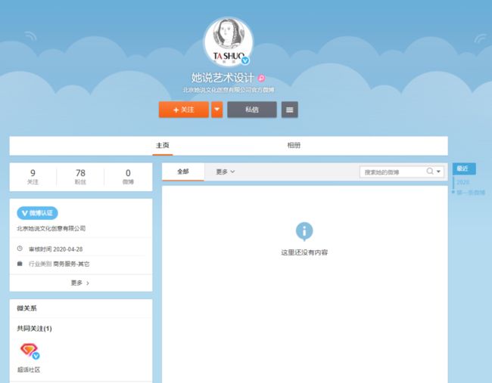Click the clock icon beside 审核时间

(x=20, y=249)
